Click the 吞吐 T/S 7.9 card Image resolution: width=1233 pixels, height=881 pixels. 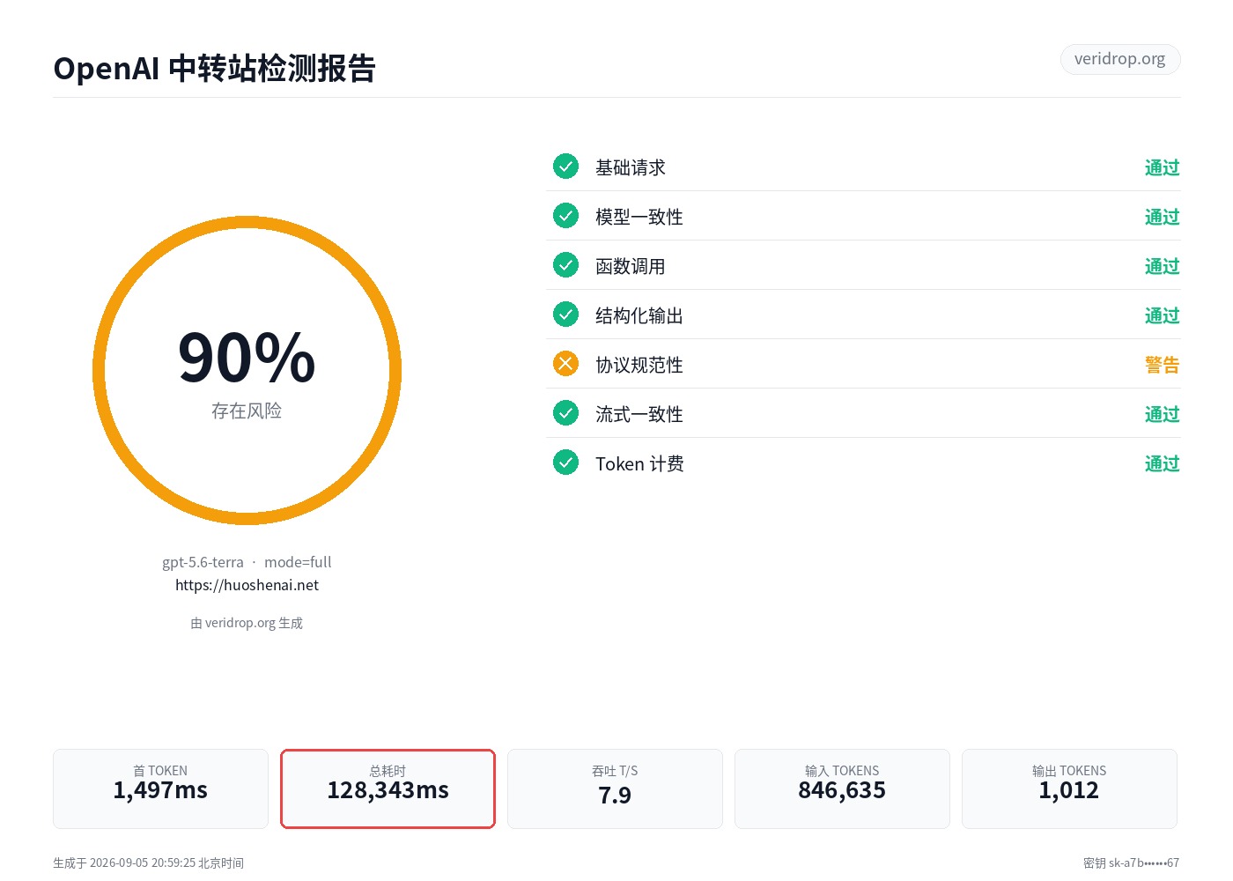point(615,788)
